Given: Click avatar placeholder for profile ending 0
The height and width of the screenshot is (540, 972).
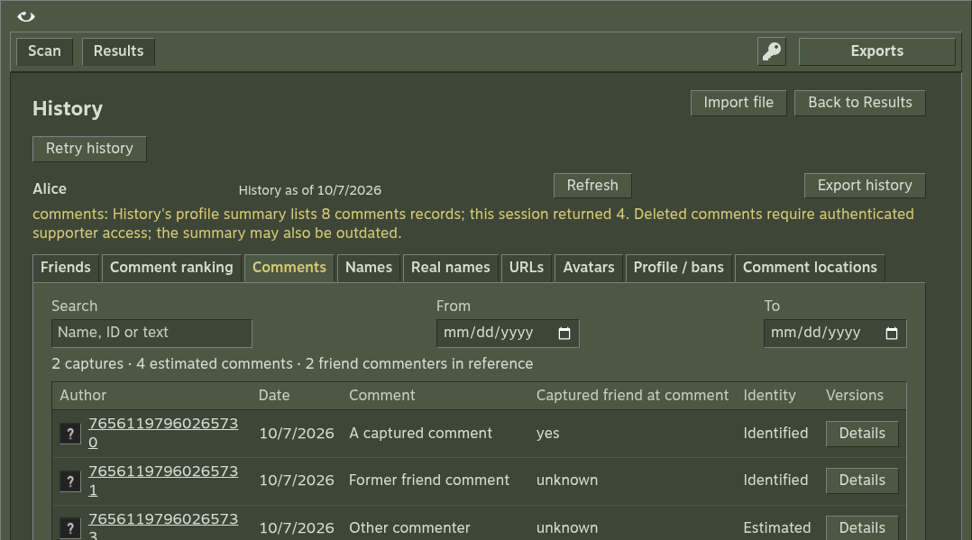Looking at the screenshot, I should [x=70, y=434].
